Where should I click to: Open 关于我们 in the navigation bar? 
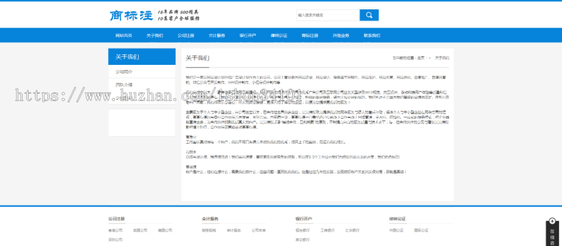(154, 36)
